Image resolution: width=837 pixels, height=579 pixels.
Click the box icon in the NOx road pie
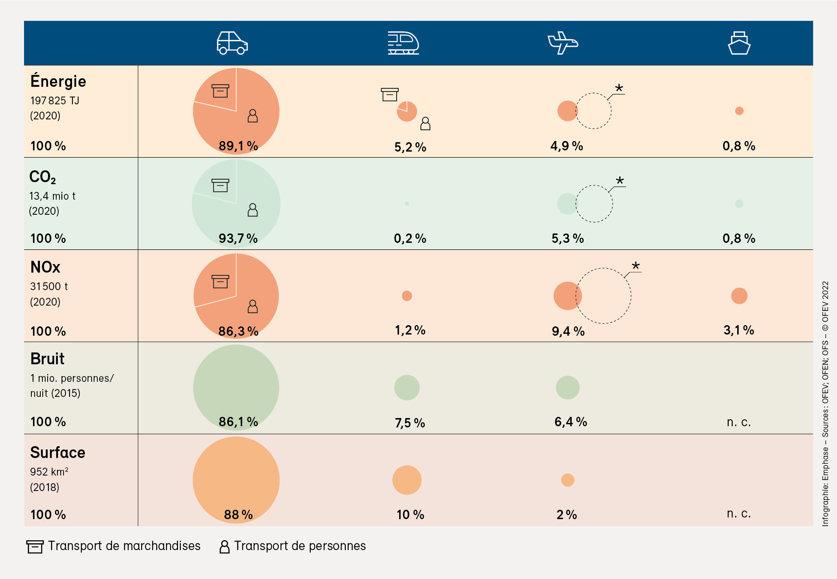220,282
